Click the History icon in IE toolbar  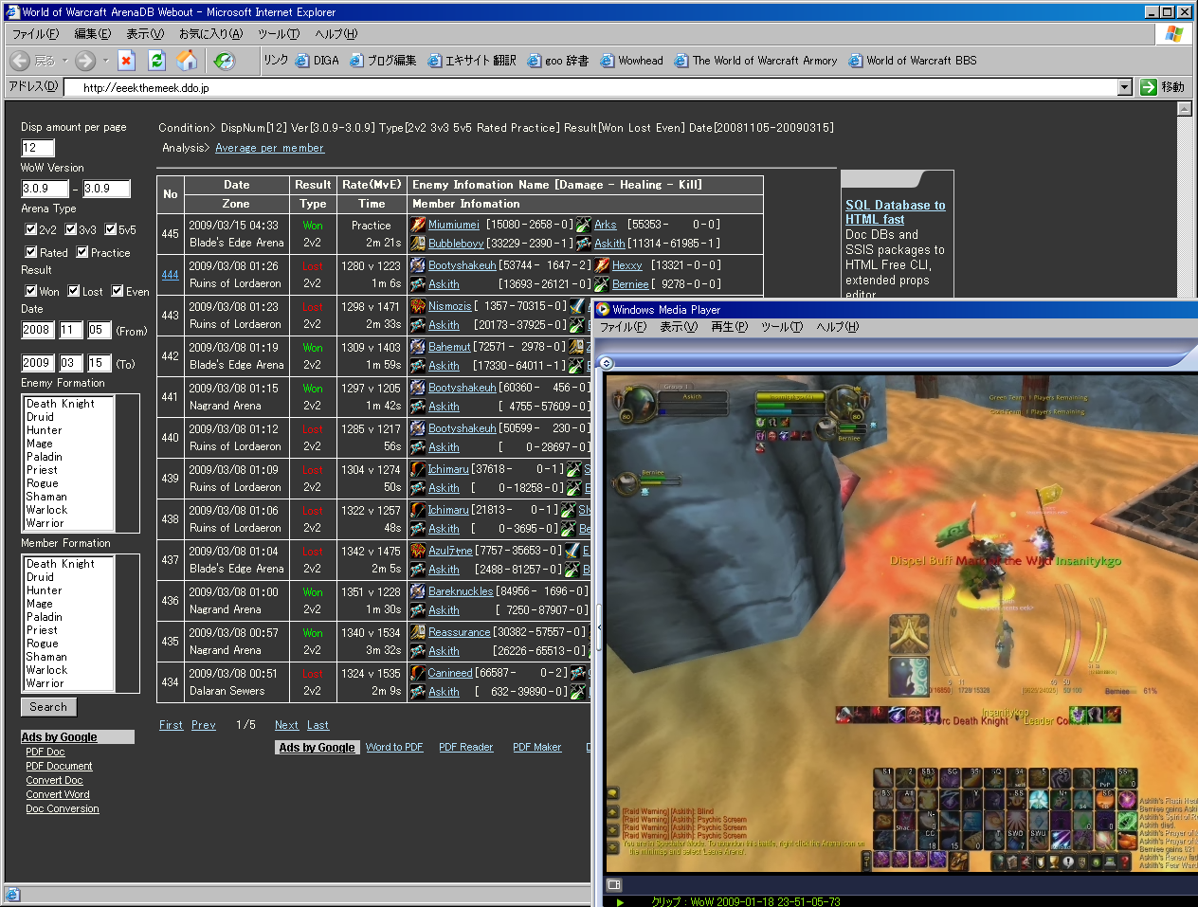225,61
